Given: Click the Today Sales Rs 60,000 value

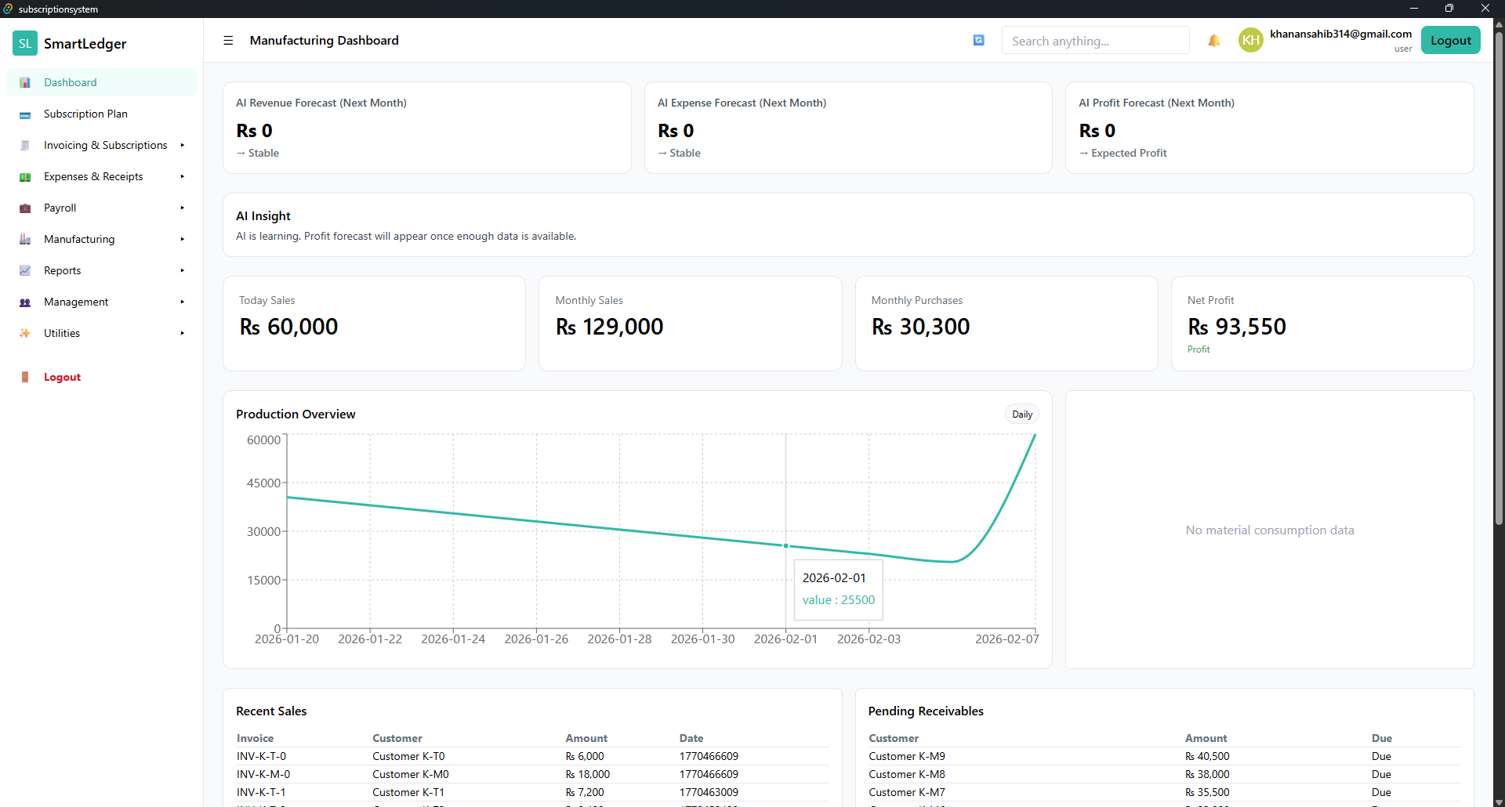Looking at the screenshot, I should click(x=288, y=327).
